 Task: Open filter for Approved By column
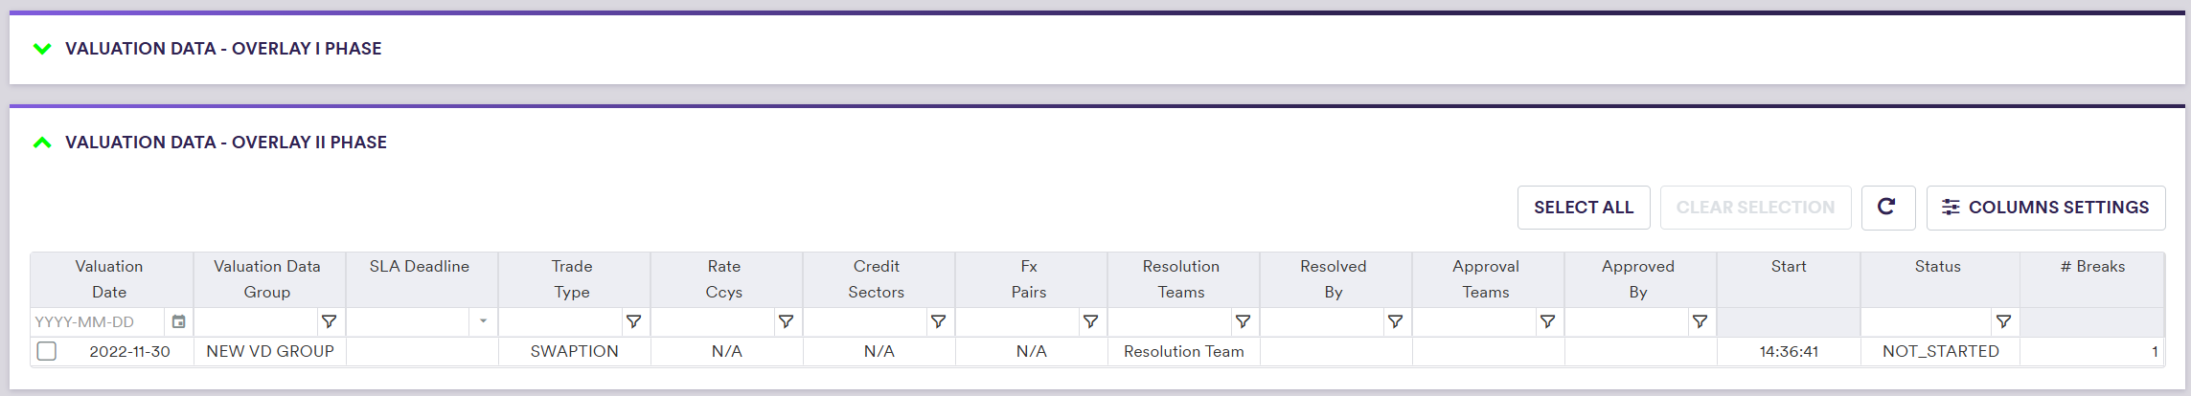pyautogui.click(x=1700, y=322)
